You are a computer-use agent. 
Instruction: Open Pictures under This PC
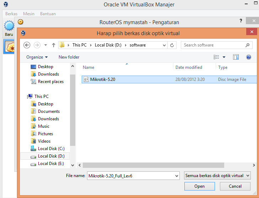click(45, 134)
